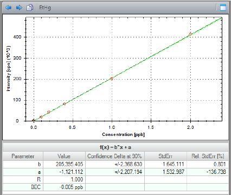This screenshot has width=231, height=195.
Task: Click the StdErr column header
Action: pyautogui.click(x=165, y=156)
